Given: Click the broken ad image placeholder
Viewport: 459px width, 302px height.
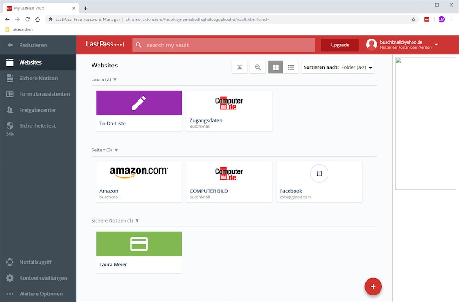Looking at the screenshot, I should point(426,123).
